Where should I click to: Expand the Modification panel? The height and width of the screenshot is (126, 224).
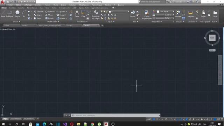pos(53,22)
